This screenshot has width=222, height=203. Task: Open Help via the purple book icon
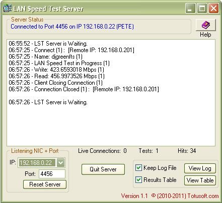[206, 25]
